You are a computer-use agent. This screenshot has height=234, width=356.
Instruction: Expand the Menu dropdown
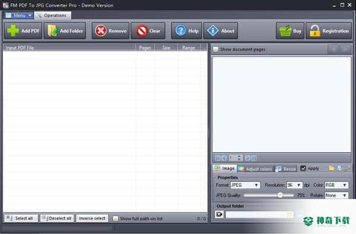pyautogui.click(x=19, y=15)
